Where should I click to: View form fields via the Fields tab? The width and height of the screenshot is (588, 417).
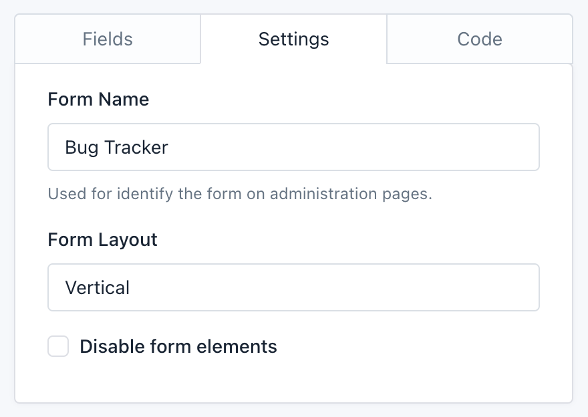coord(107,39)
